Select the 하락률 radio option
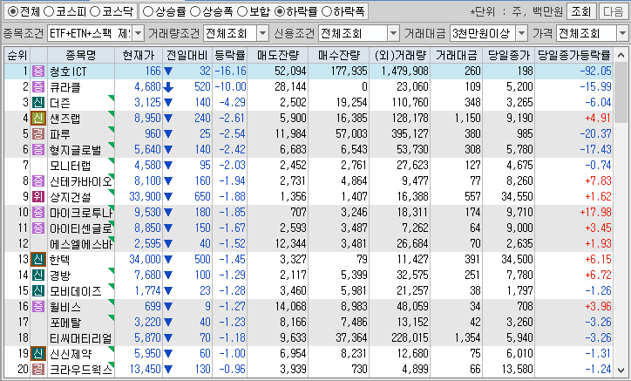The image size is (631, 381). 280,11
